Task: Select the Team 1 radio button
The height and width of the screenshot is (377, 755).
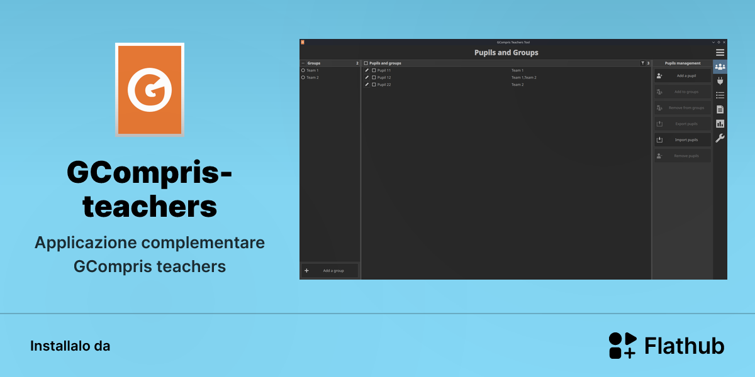Action: (x=303, y=70)
